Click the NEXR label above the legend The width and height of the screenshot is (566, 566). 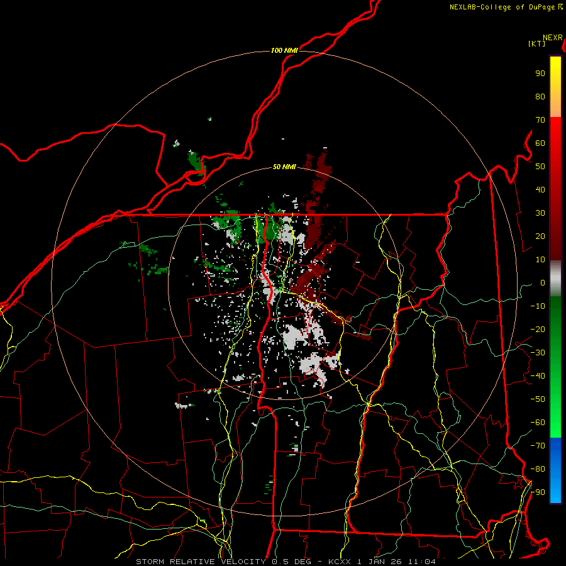(x=553, y=38)
